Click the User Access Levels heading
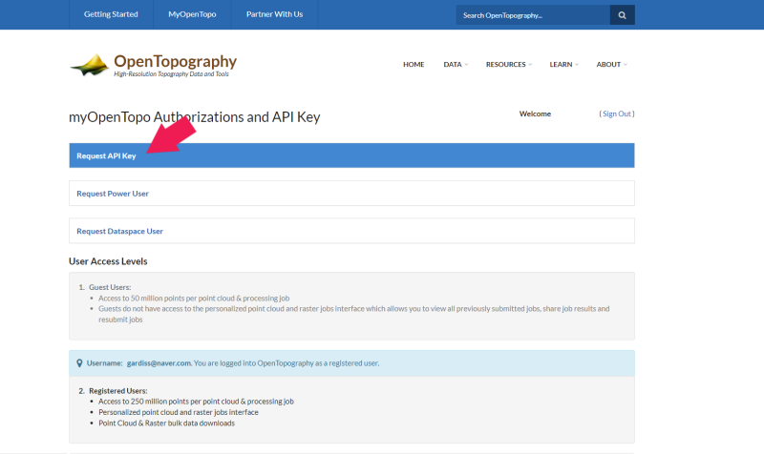 pos(108,261)
